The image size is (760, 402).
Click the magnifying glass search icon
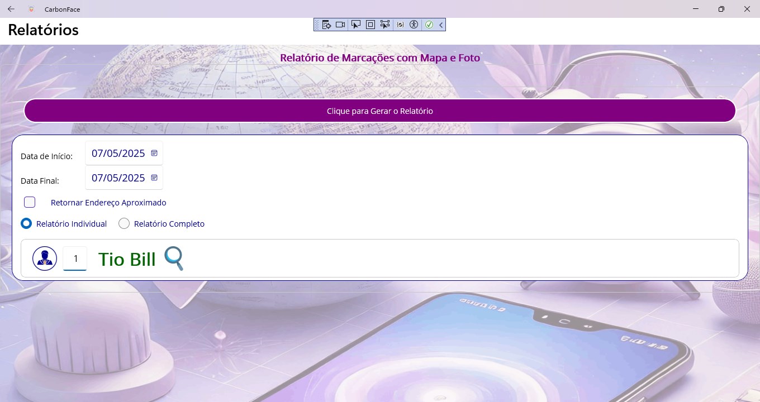174,258
